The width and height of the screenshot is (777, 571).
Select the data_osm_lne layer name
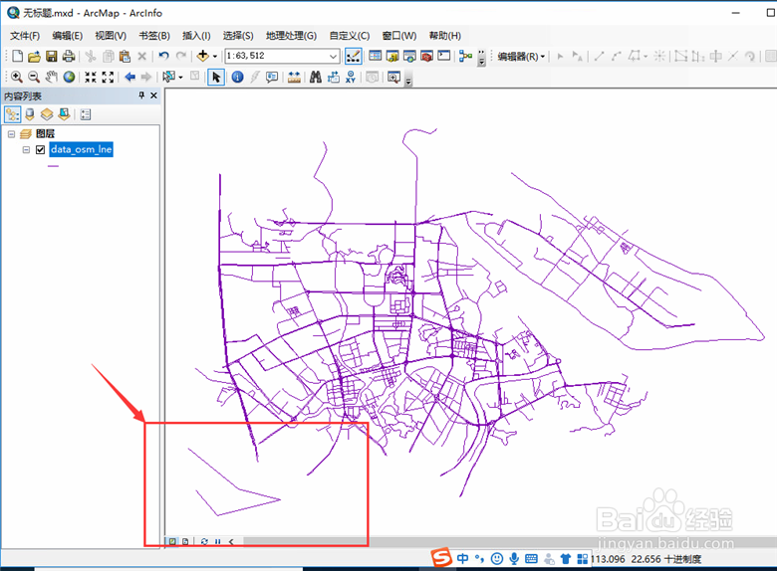82,149
